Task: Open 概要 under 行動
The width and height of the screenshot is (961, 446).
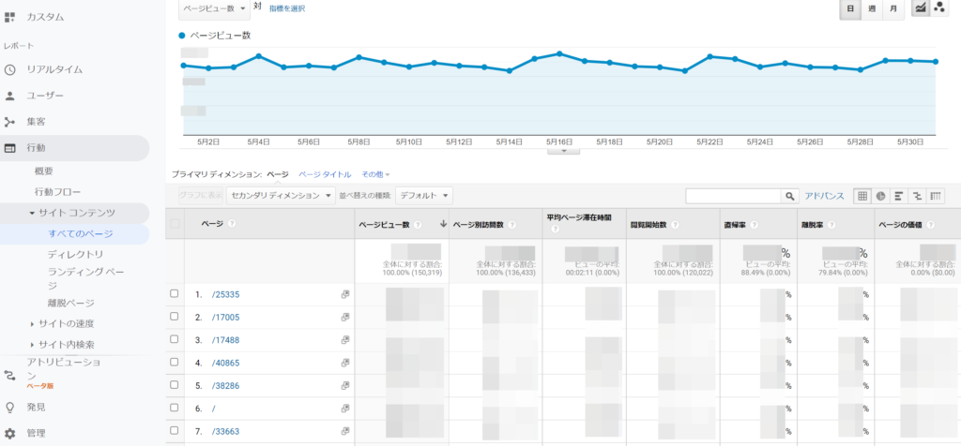Action: (x=43, y=171)
